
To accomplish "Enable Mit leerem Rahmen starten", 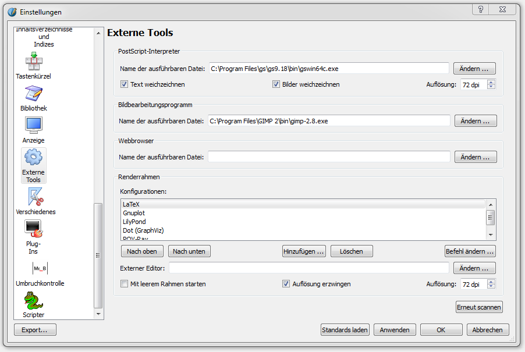I will 124,284.
